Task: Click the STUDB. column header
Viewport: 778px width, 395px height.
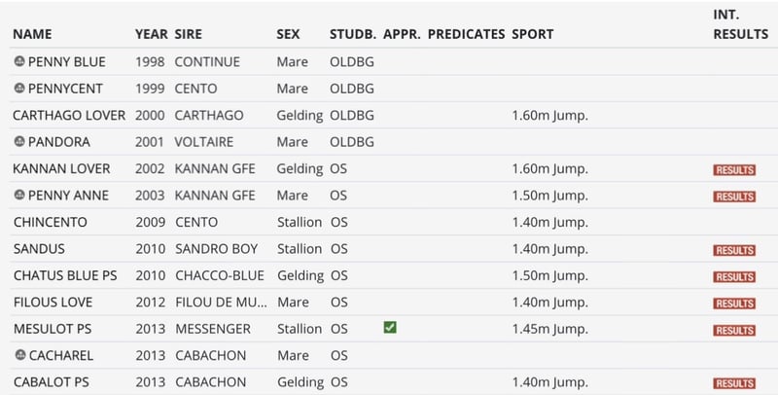Action: (352, 34)
